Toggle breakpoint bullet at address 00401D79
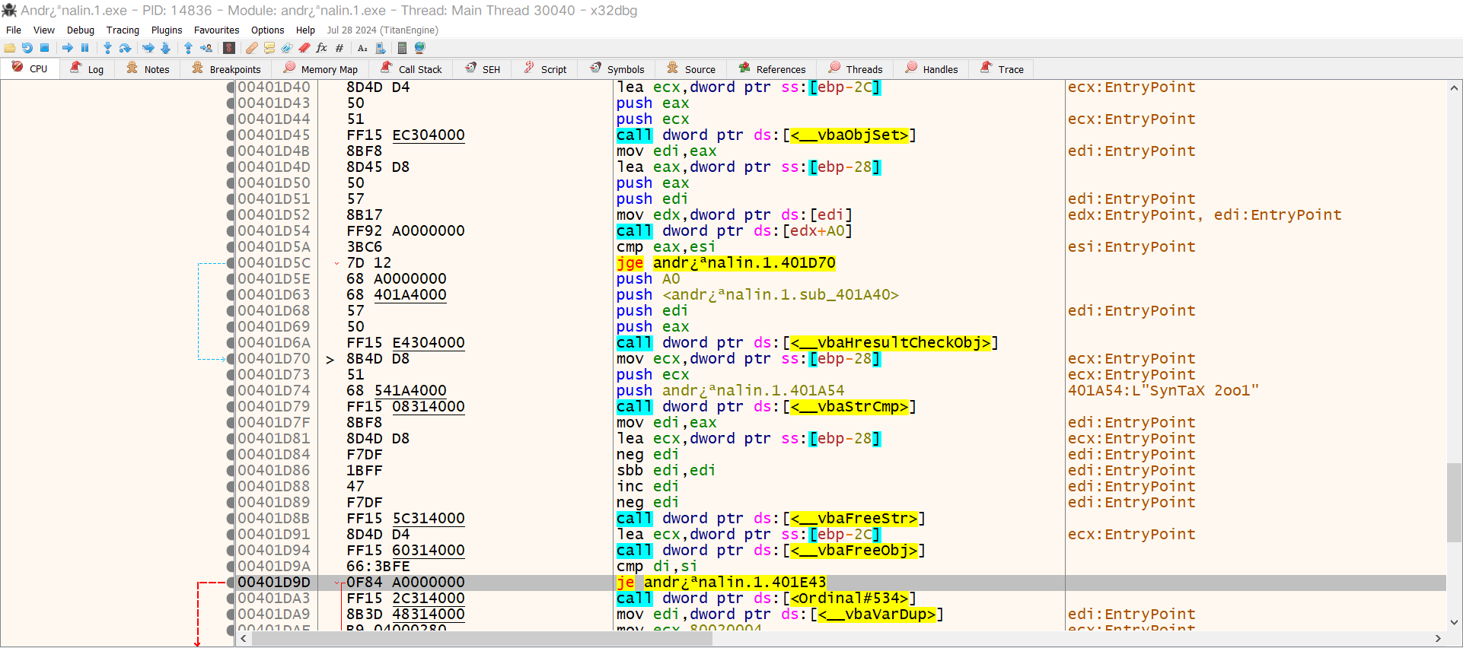Image resolution: width=1463 pixels, height=648 pixels. pos(231,407)
